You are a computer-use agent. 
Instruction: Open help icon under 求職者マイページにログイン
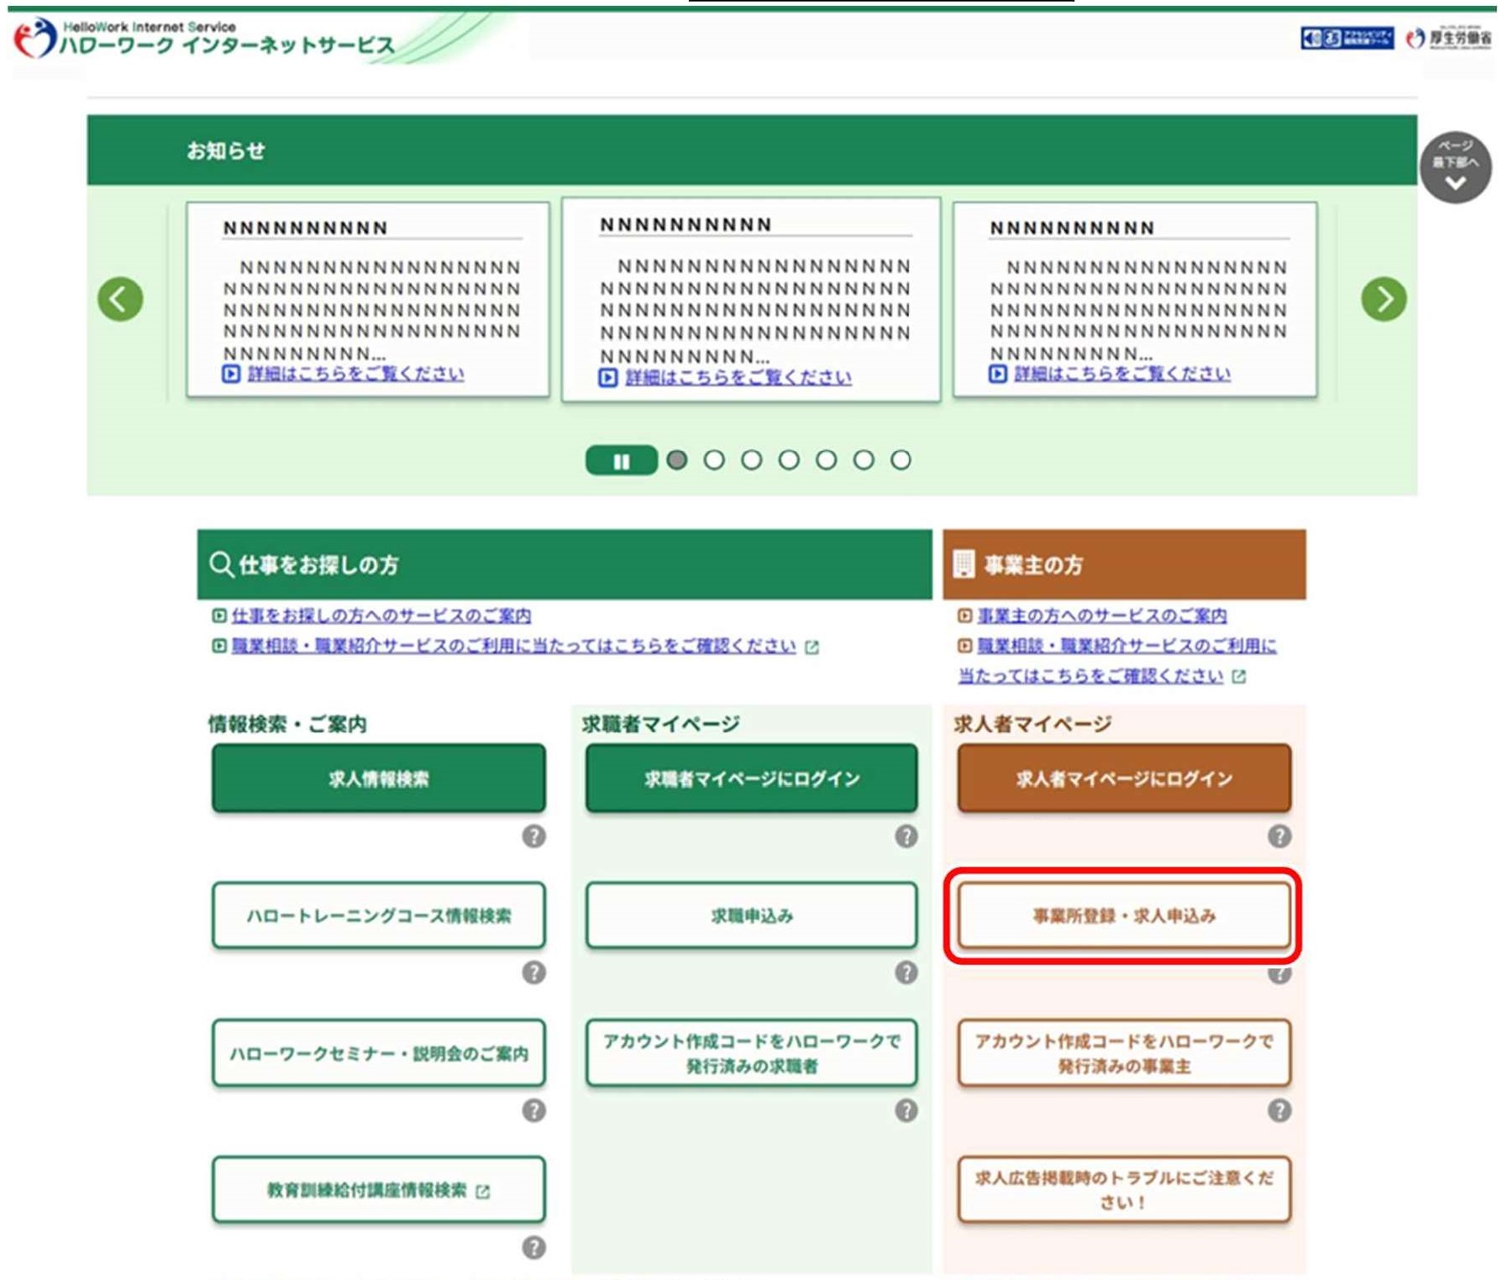pyautogui.click(x=906, y=836)
